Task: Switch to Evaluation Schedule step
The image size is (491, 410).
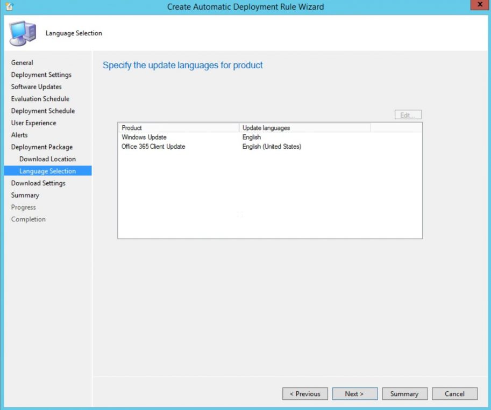Action: [40, 99]
